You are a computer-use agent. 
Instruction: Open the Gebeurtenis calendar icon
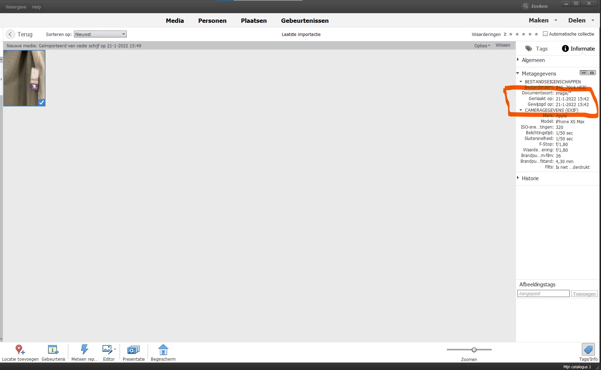tap(53, 349)
